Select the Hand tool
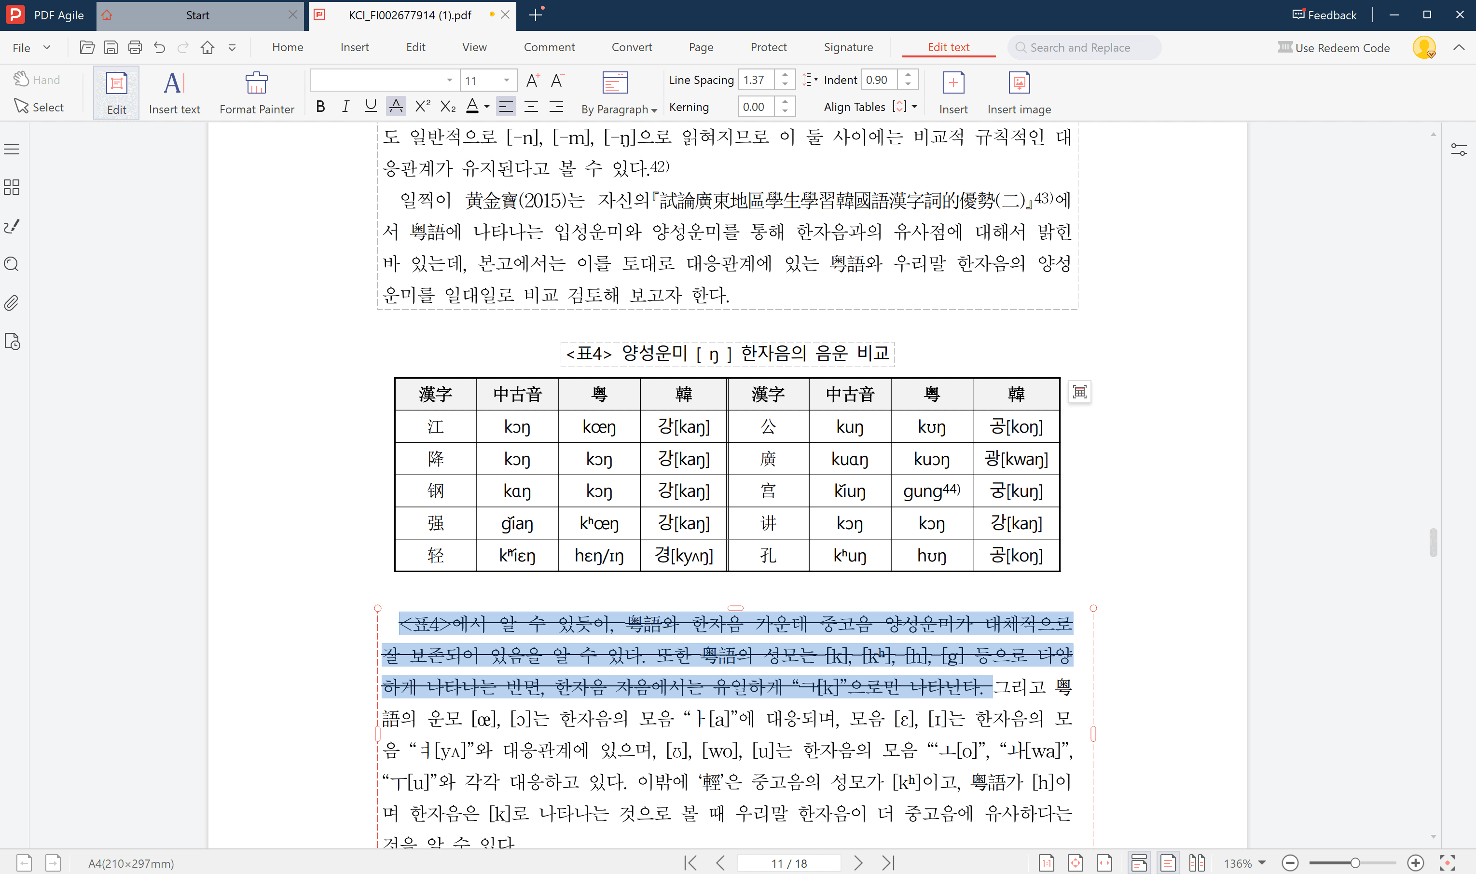The height and width of the screenshot is (874, 1476). coord(37,80)
